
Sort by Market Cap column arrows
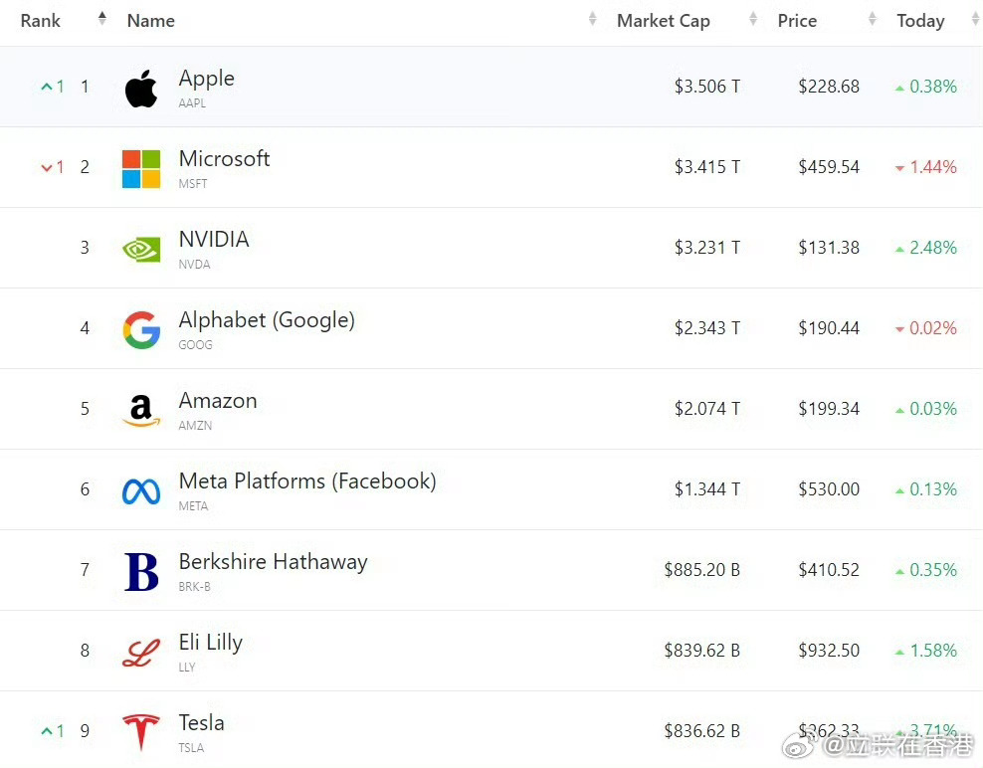[753, 20]
